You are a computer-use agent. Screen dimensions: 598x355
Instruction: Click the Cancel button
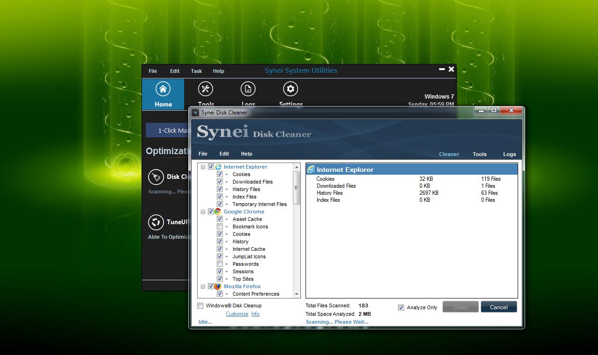(499, 307)
